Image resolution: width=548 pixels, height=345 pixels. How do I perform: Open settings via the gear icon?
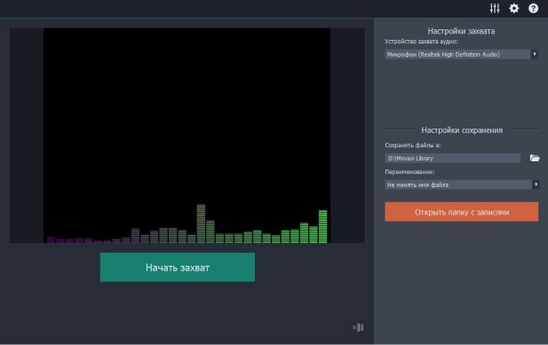point(513,8)
